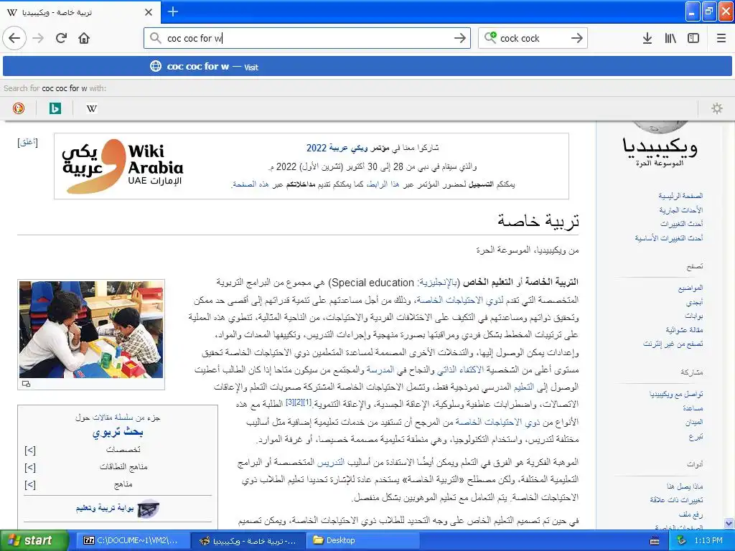The height and width of the screenshot is (551, 735).
Task: Click the forward navigation arrow
Action: coord(38,38)
